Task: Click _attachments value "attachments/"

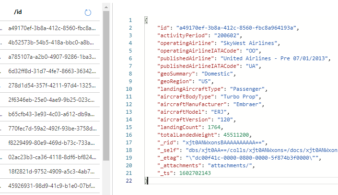Action: (x=230, y=165)
